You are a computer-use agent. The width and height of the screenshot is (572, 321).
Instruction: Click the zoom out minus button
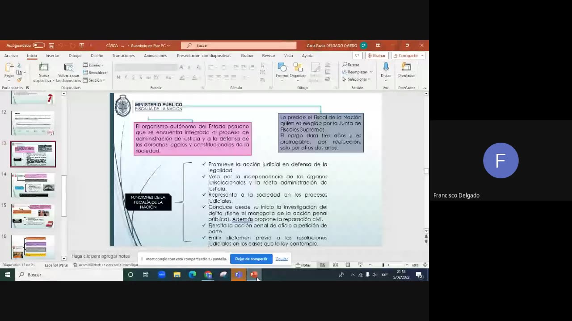click(370, 265)
